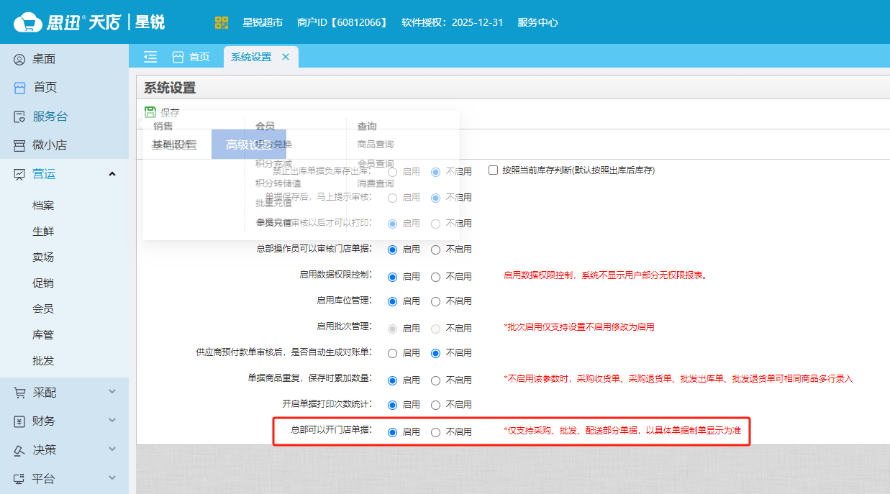The image size is (890, 494).
Task: Open 卖场 under 营运
Action: pos(43,257)
